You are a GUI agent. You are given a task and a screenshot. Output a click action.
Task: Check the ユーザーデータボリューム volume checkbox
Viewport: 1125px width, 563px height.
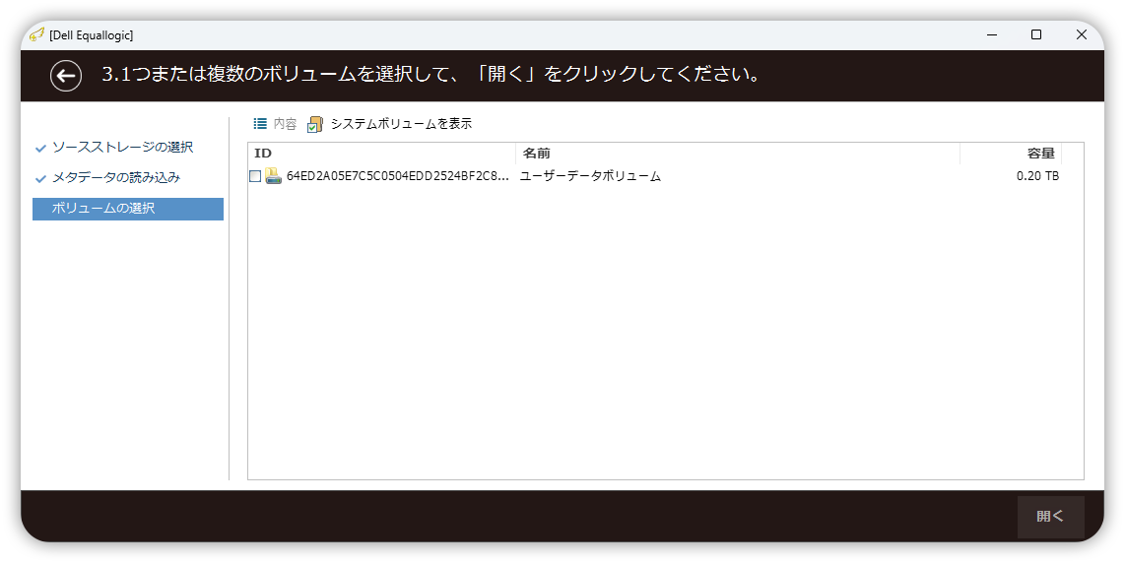tap(255, 176)
